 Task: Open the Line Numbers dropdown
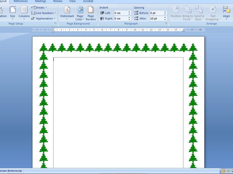pyautogui.click(x=44, y=13)
